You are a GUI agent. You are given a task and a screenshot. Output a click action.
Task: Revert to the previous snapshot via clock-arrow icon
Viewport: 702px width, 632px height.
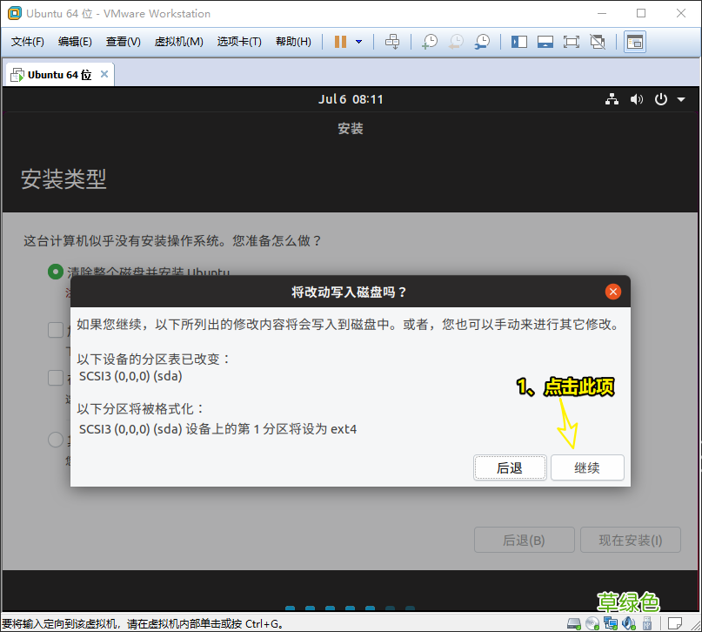(456, 42)
